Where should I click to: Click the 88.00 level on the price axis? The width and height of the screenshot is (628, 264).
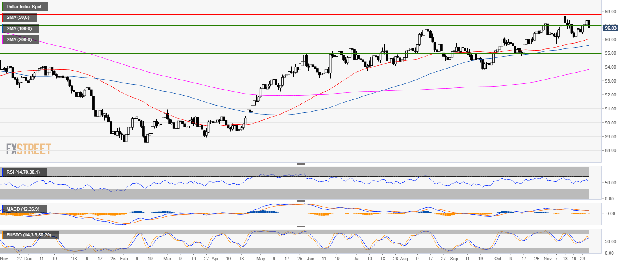610,151
